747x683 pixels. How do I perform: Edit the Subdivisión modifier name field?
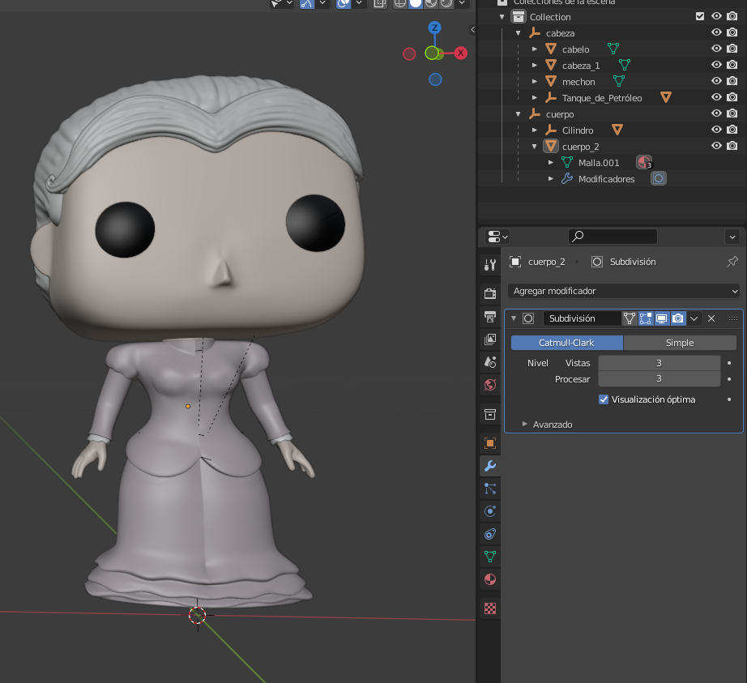coord(582,318)
